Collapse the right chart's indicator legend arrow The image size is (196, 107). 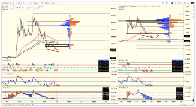[x=120, y=11]
